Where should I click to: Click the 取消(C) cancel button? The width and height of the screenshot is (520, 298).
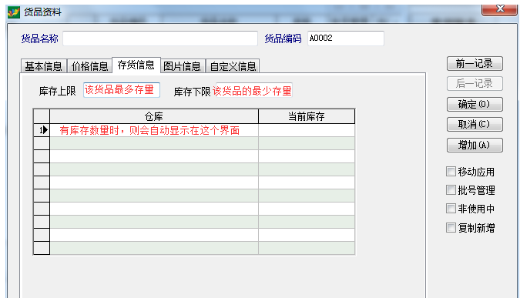475,125
